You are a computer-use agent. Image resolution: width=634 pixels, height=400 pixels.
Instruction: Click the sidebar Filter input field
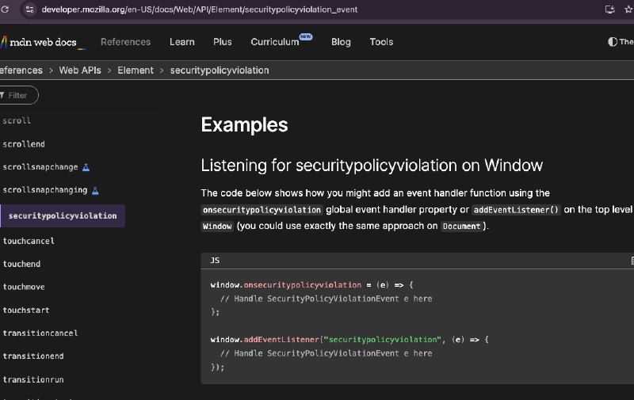tap(20, 95)
